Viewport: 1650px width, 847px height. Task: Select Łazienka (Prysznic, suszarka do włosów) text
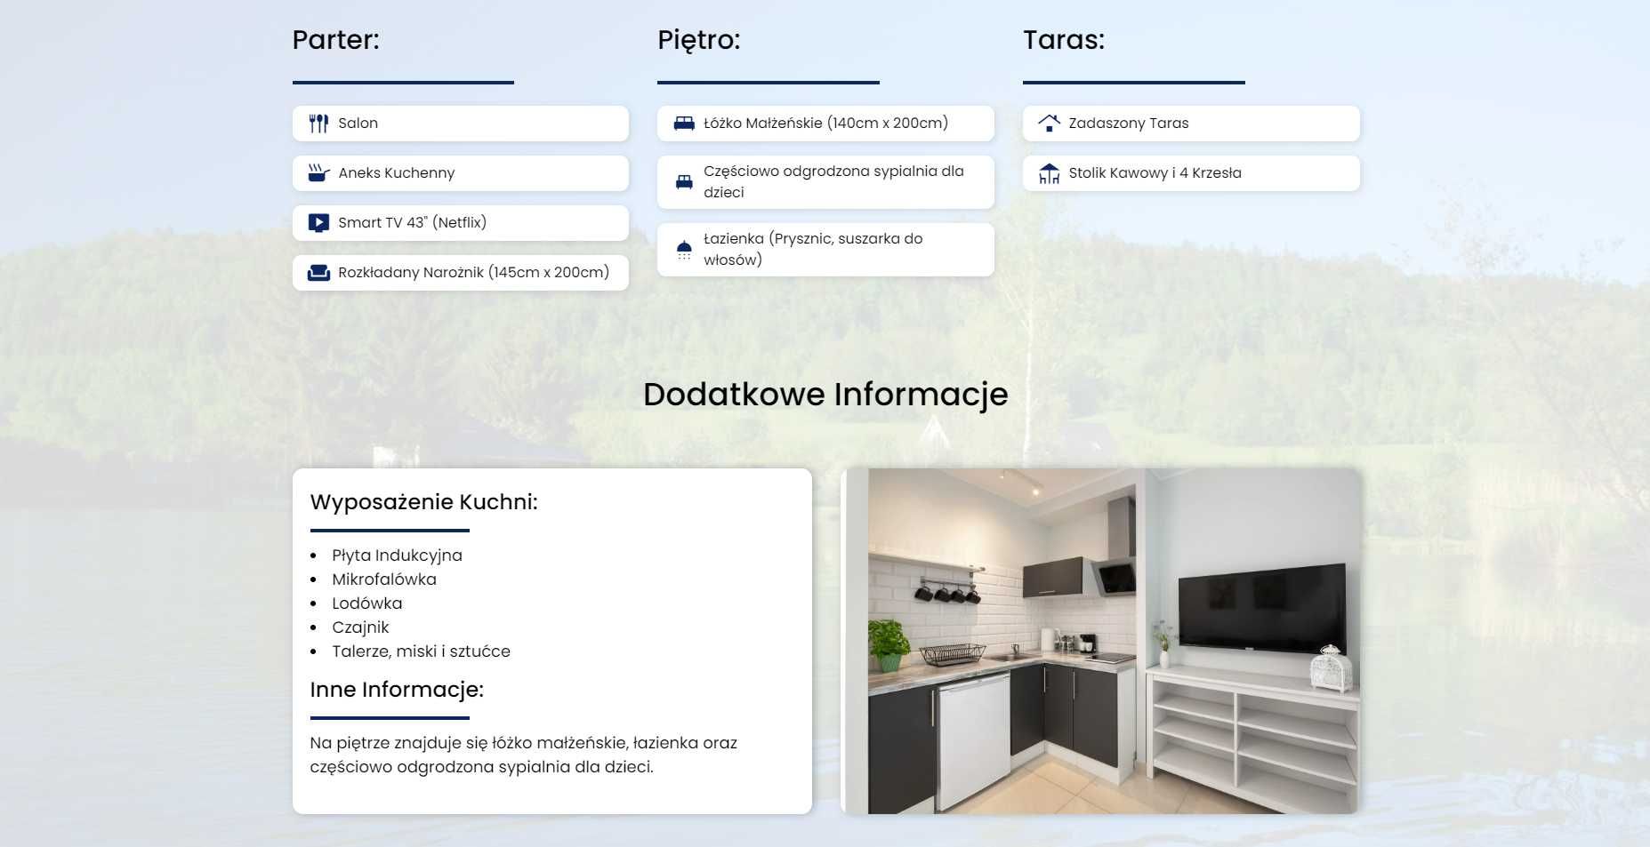pyautogui.click(x=813, y=250)
